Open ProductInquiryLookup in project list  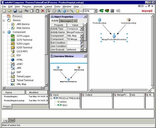[x=14, y=101]
